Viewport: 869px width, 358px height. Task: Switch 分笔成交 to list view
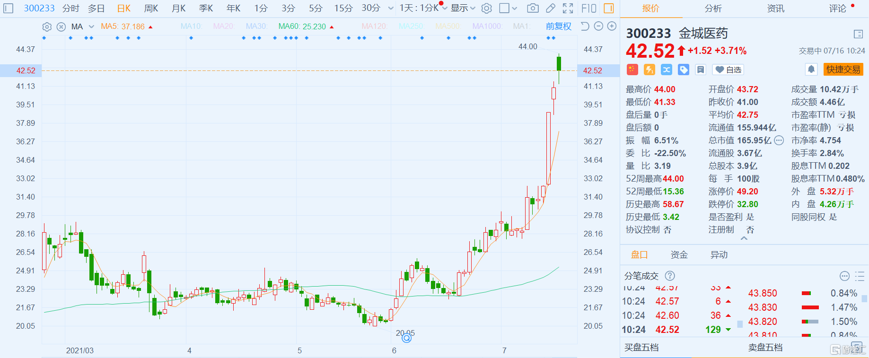coord(860,276)
